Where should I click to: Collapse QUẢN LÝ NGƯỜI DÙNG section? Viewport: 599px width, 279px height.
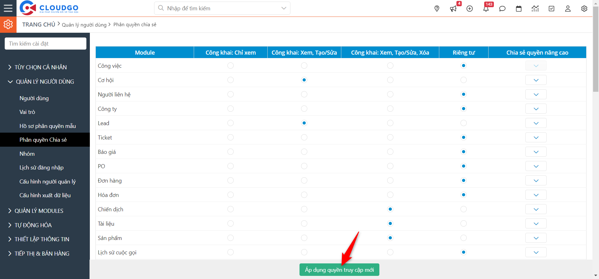[x=41, y=81]
